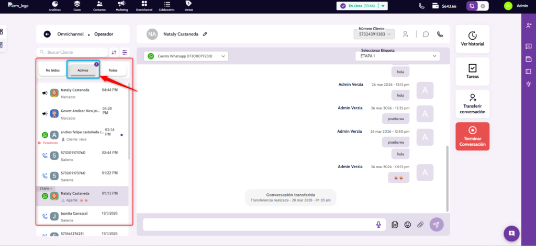Click the Terminar Conversación button

pyautogui.click(x=472, y=136)
